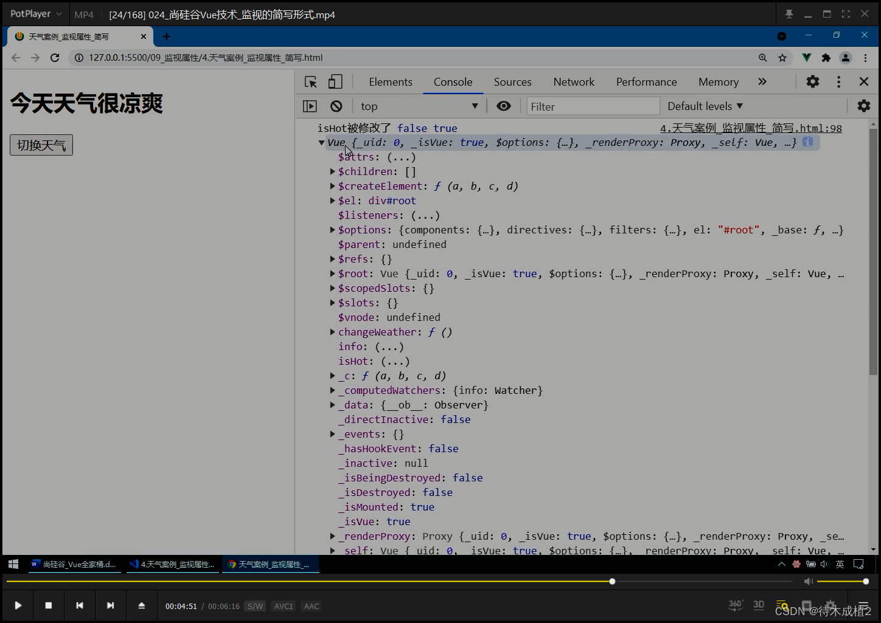Go forward in the browser
881x623 pixels.
click(x=35, y=58)
